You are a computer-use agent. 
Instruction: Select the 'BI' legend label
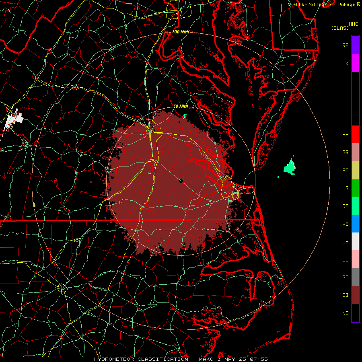tap(345, 295)
